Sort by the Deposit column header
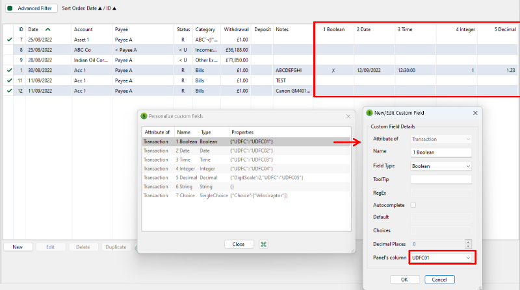520x290 pixels. (263, 29)
